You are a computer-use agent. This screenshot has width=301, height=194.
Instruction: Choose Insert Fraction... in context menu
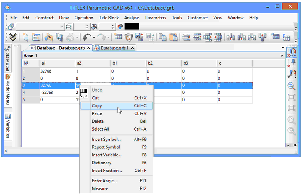(x=116, y=171)
